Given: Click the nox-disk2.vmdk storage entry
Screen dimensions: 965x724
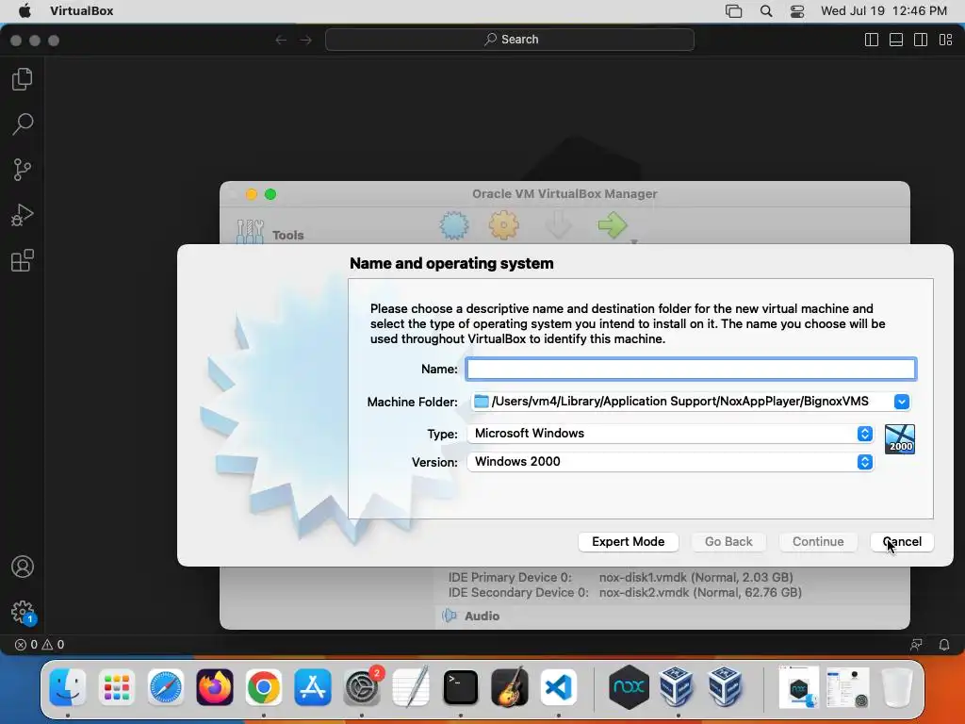Looking at the screenshot, I should (700, 593).
